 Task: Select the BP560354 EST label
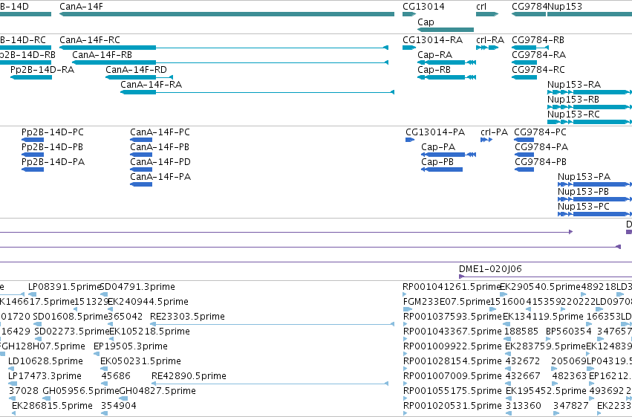568,332
